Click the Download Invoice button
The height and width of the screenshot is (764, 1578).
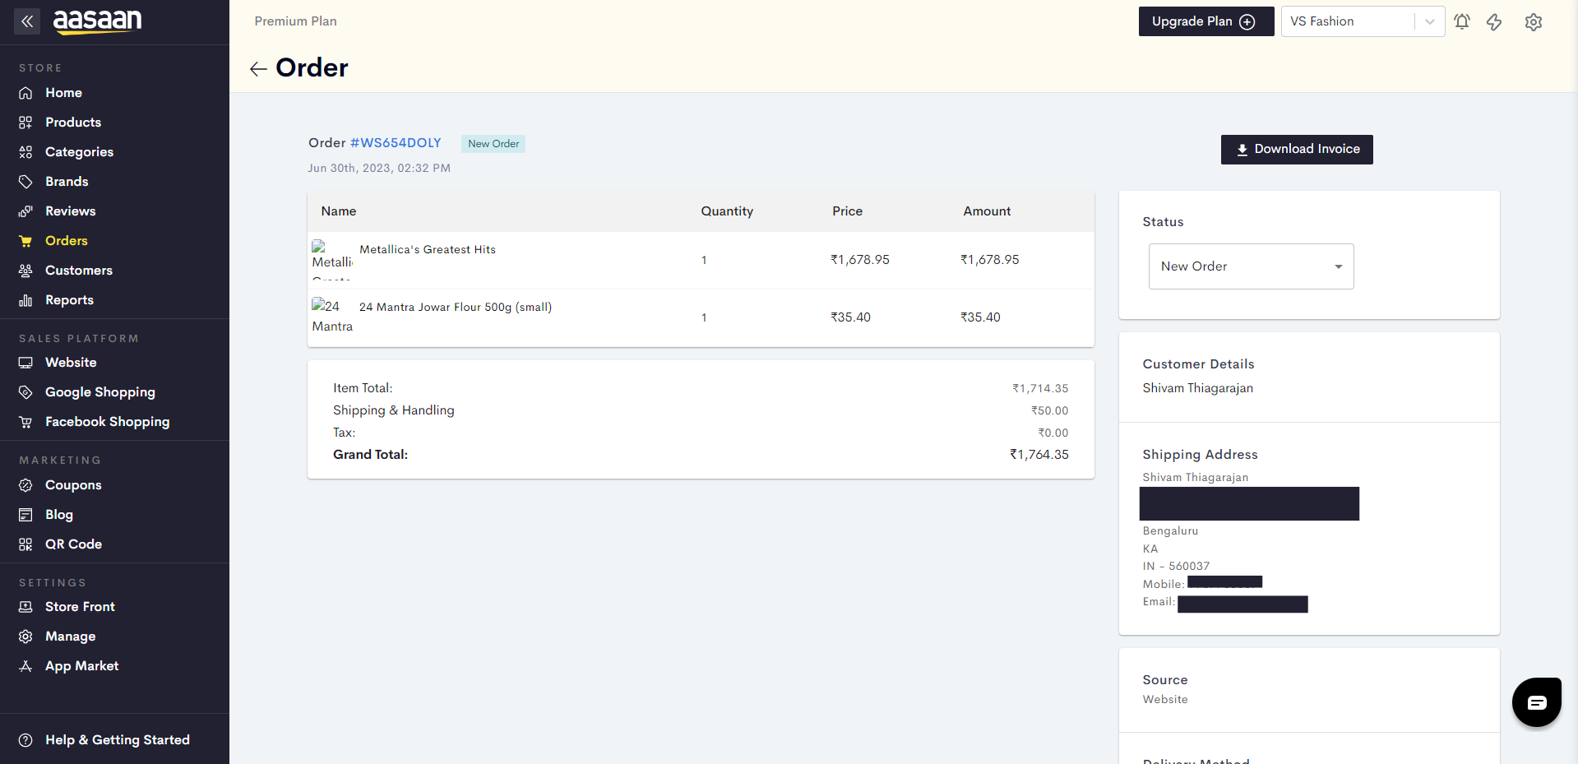pyautogui.click(x=1297, y=150)
